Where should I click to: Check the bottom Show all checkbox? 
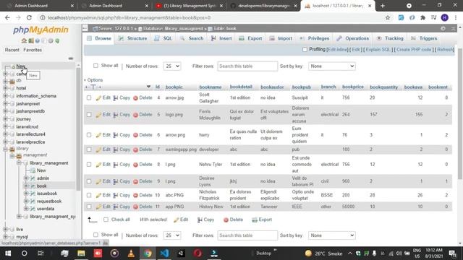pyautogui.click(x=95, y=235)
